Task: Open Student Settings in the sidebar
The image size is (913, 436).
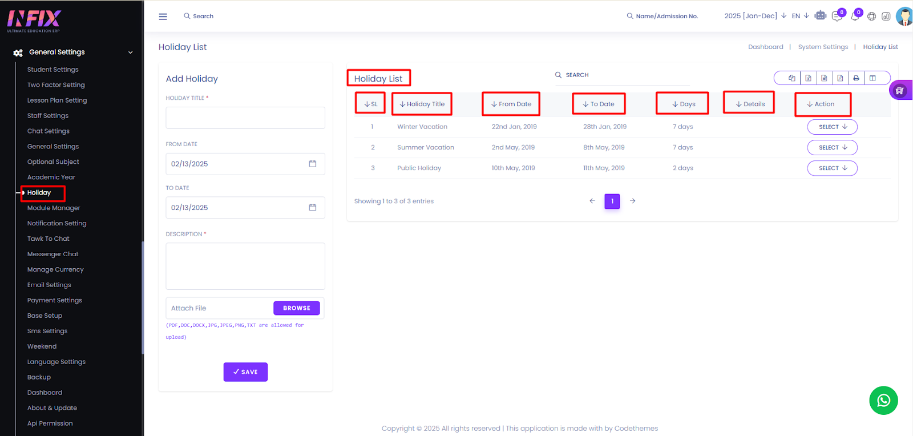Action: click(53, 70)
